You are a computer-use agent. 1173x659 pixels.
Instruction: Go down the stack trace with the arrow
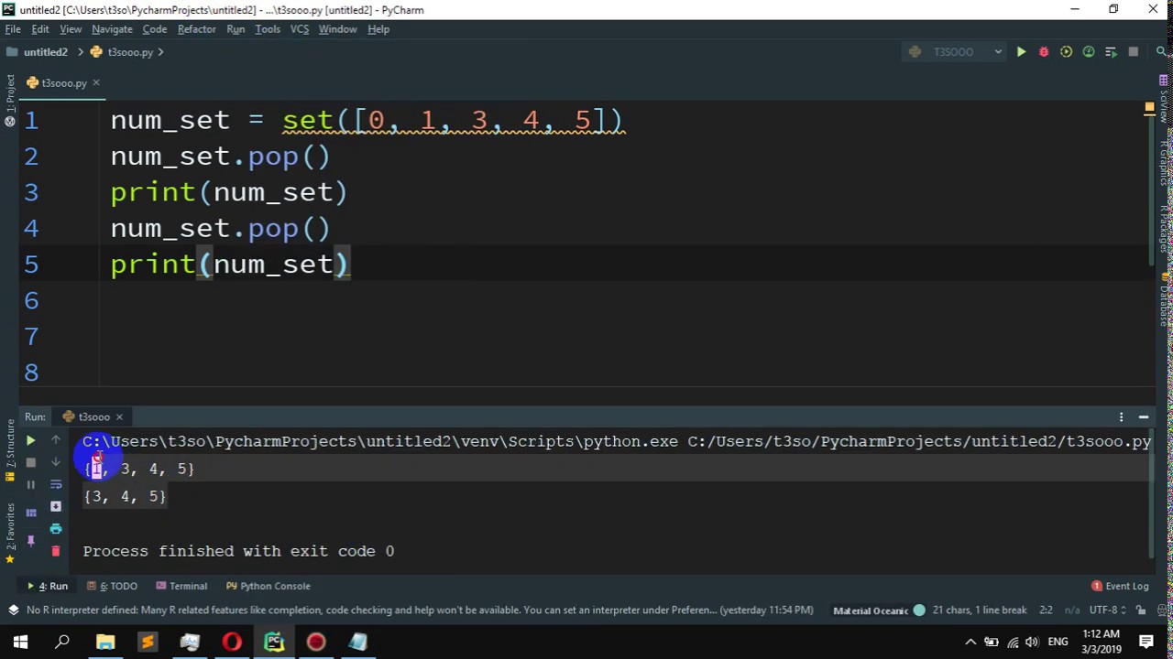click(56, 462)
